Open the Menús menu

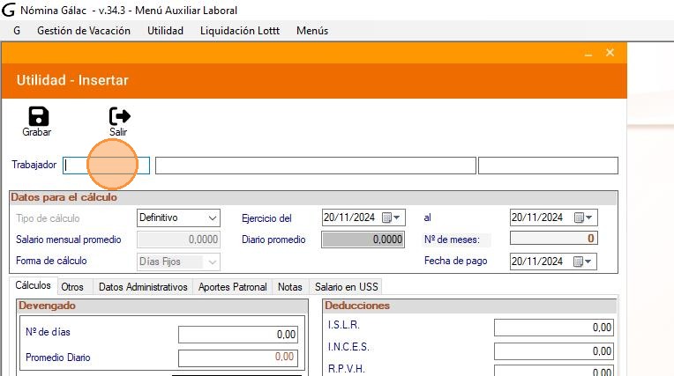312,31
